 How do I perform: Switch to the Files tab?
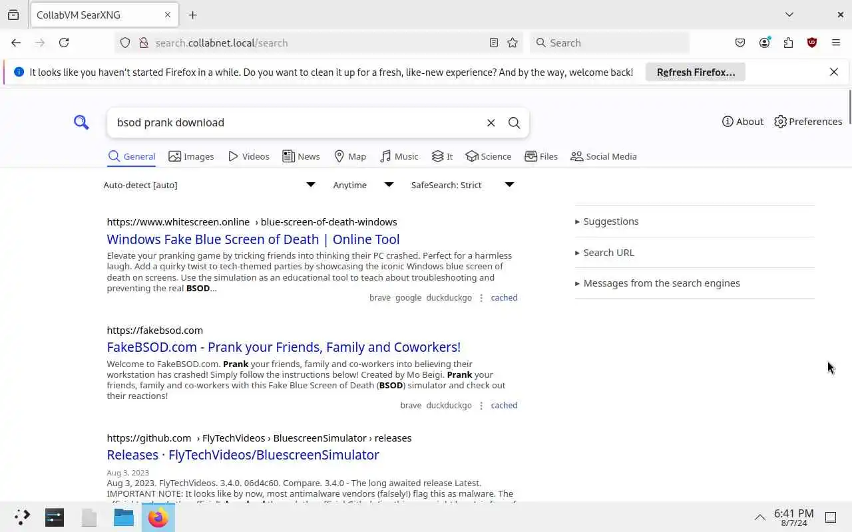click(x=541, y=156)
